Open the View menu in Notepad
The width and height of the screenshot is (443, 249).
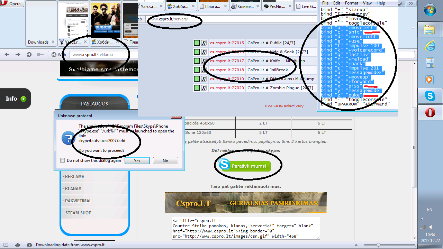pos(367,3)
